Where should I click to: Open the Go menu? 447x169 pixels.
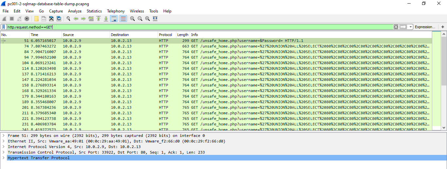42,11
